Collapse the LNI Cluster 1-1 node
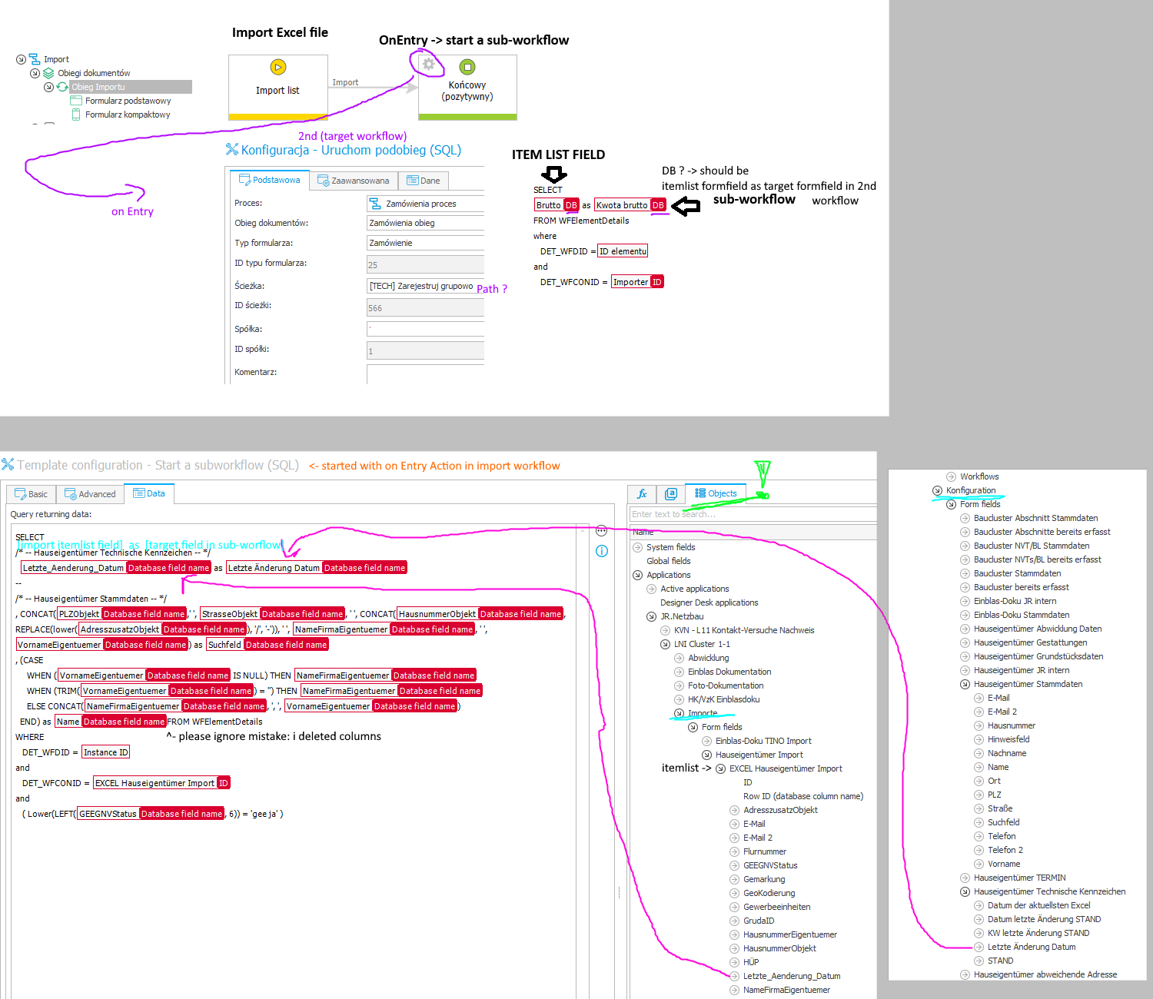Image resolution: width=1153 pixels, height=999 pixels. pyautogui.click(x=665, y=644)
